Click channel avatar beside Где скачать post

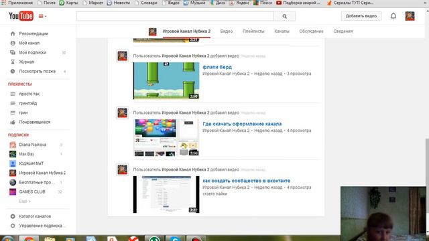click(x=122, y=113)
